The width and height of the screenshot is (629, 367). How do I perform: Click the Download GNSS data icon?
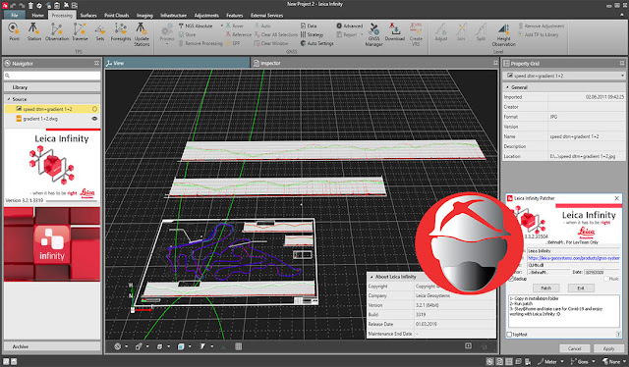395,32
